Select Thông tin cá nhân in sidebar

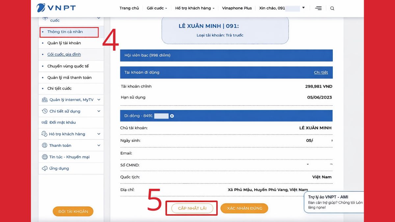click(x=65, y=32)
